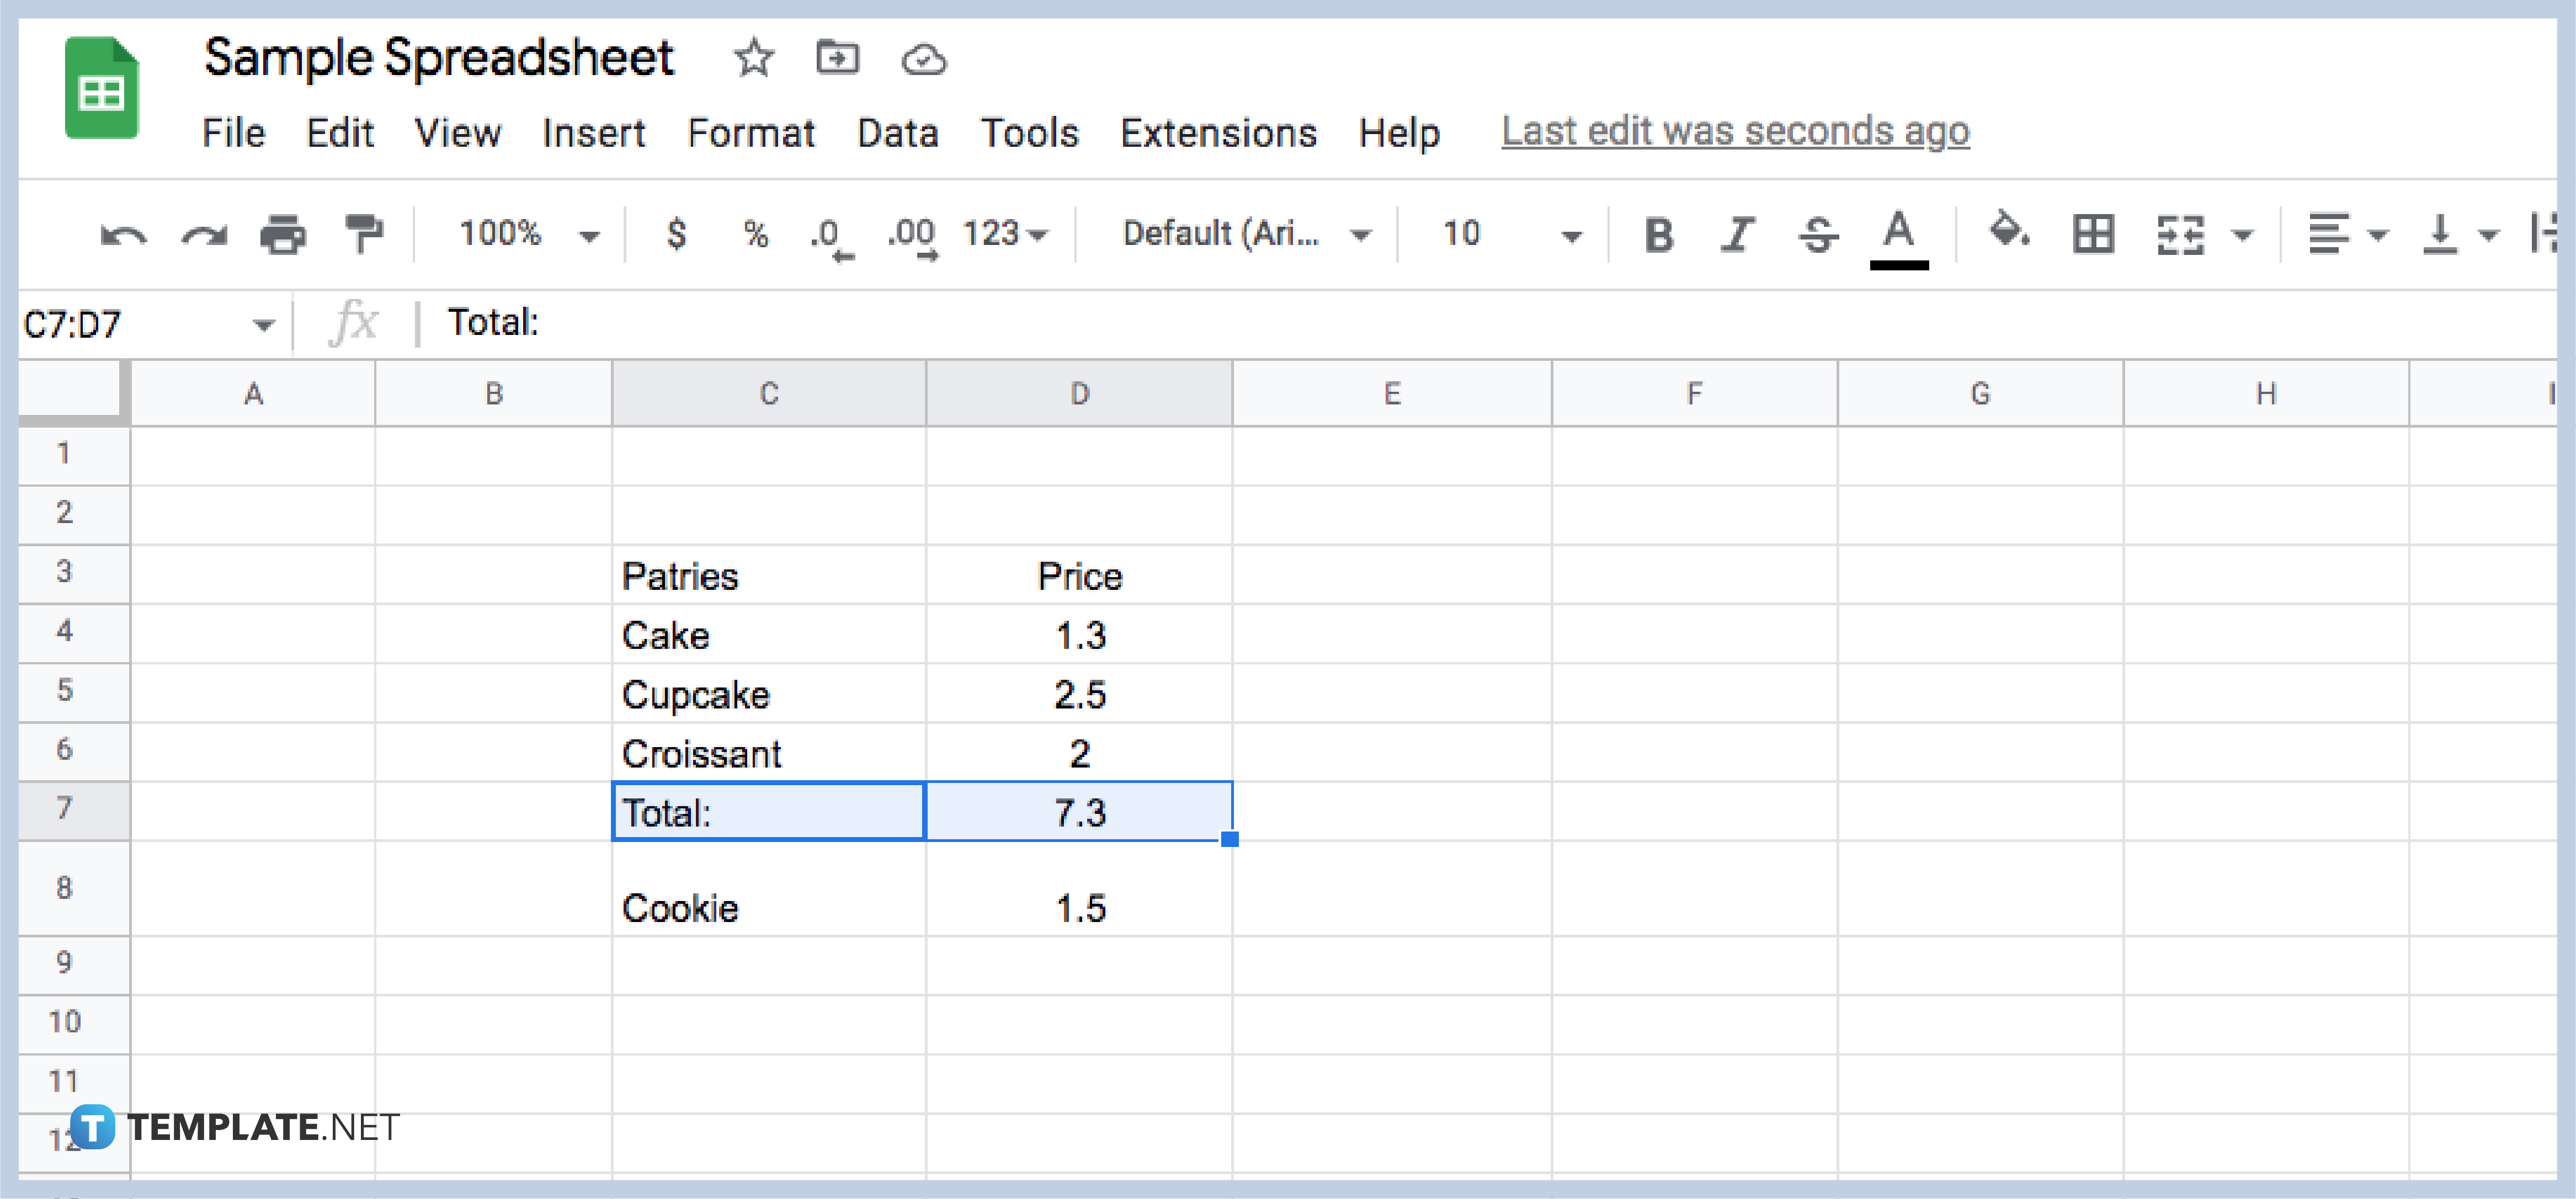
Task: Select cell containing Cookie
Action: point(769,907)
